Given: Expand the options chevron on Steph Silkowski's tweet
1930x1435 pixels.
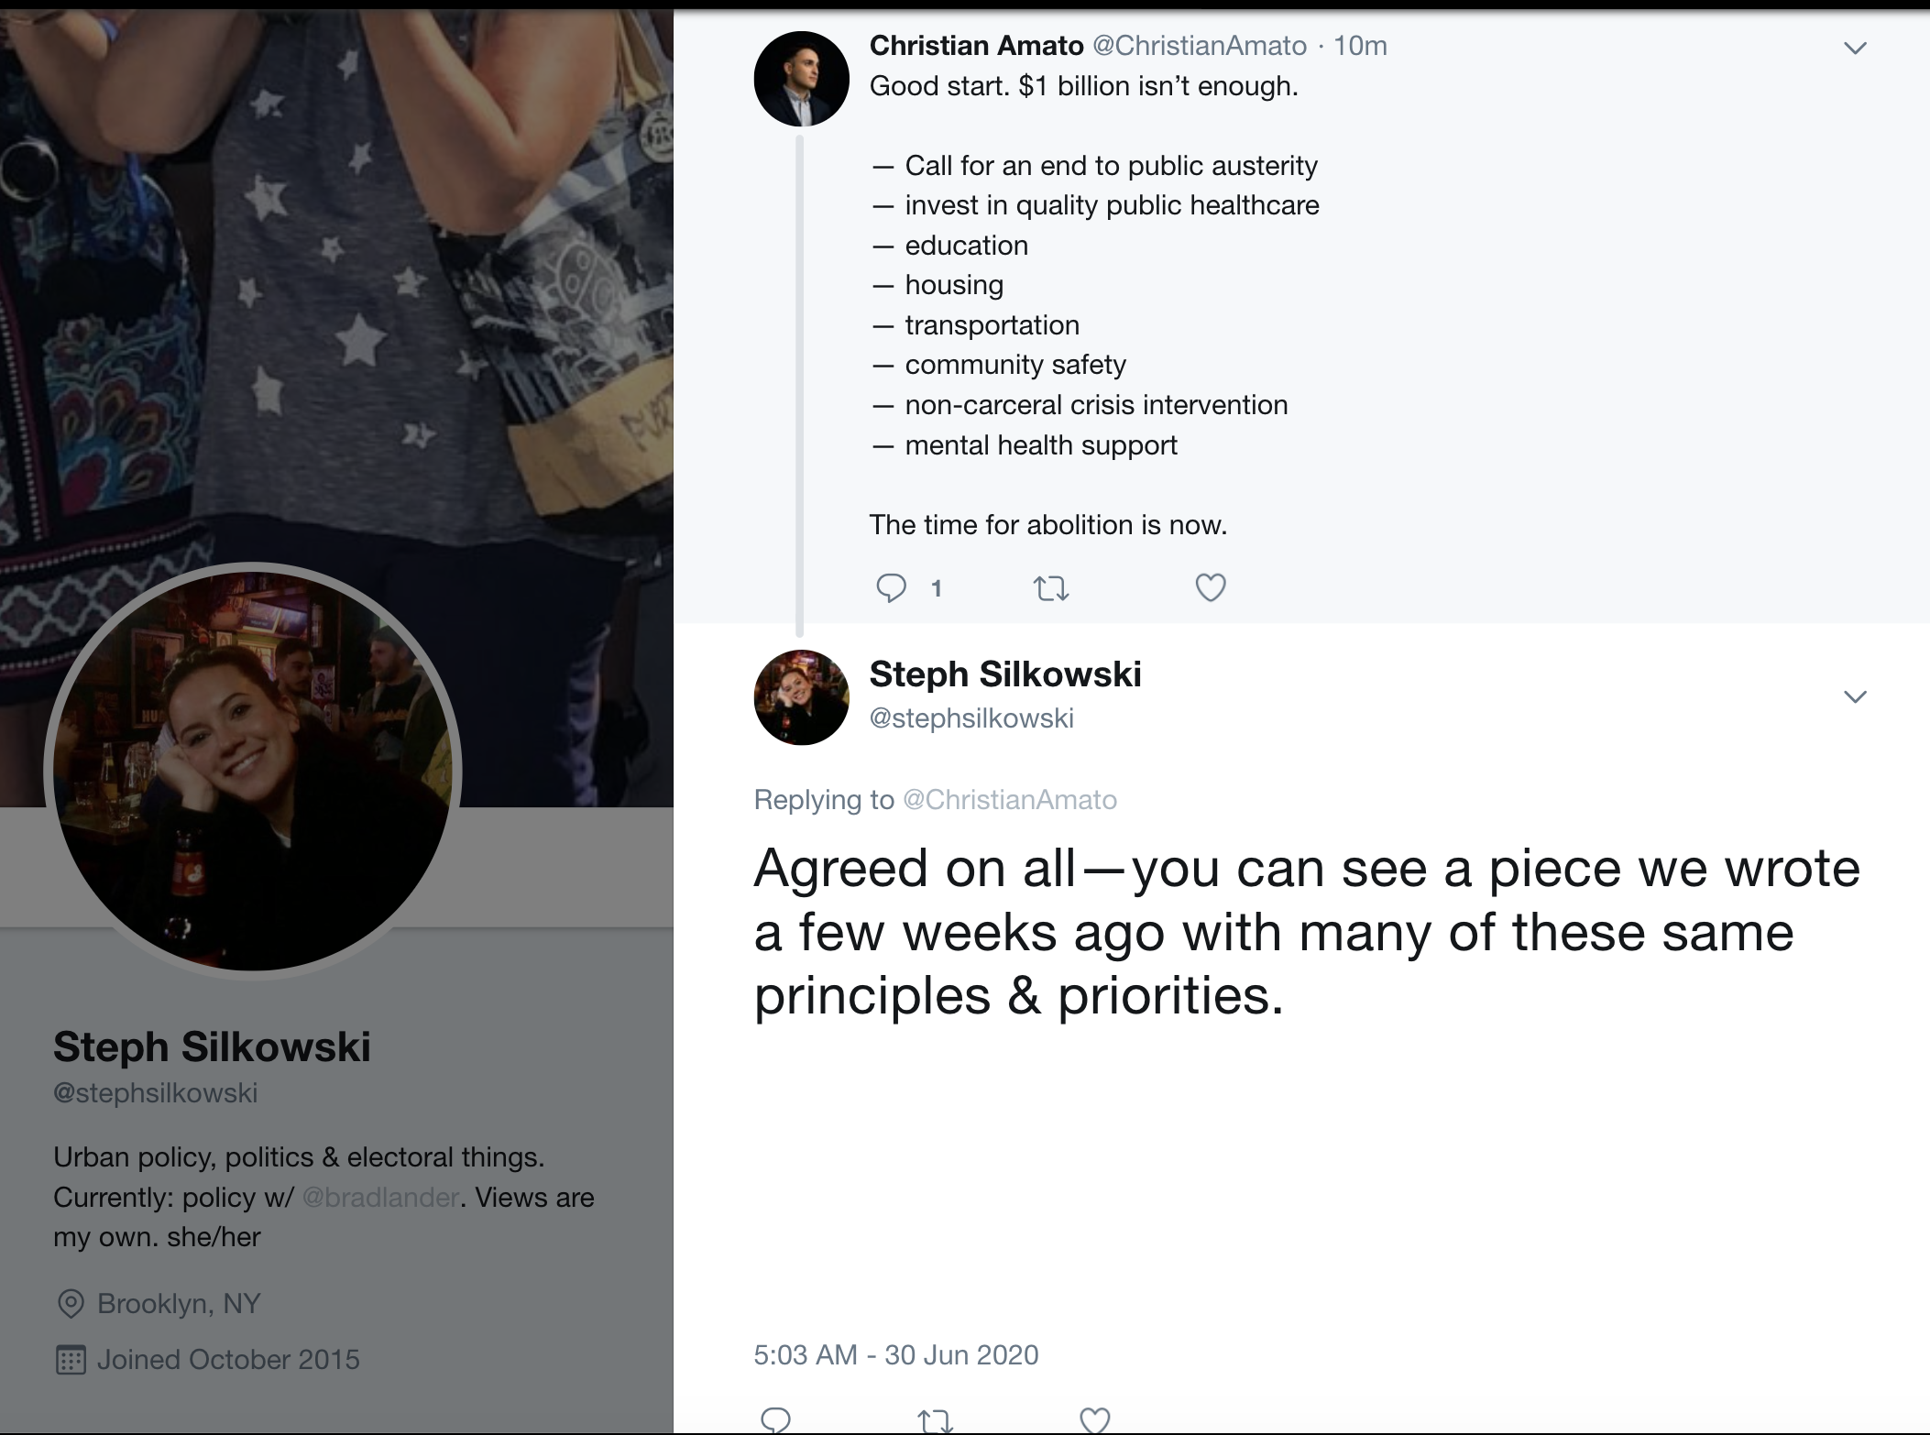Looking at the screenshot, I should click(1855, 697).
